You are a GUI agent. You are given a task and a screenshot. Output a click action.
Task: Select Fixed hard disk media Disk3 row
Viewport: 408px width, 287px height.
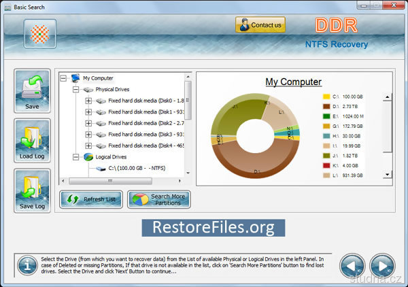click(x=146, y=135)
